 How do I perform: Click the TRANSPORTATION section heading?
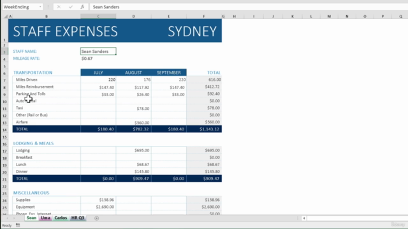[x=33, y=73]
